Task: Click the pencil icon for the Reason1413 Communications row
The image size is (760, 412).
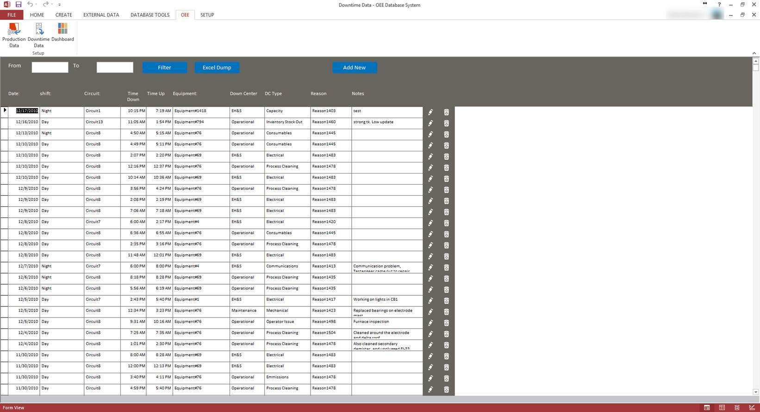Action: (x=430, y=268)
